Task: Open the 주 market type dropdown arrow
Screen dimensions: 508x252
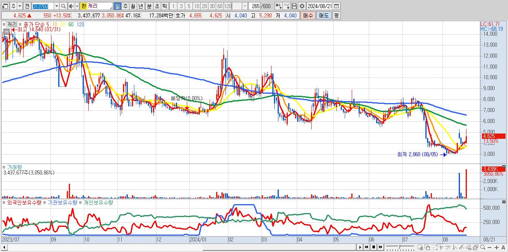Action: pos(20,6)
